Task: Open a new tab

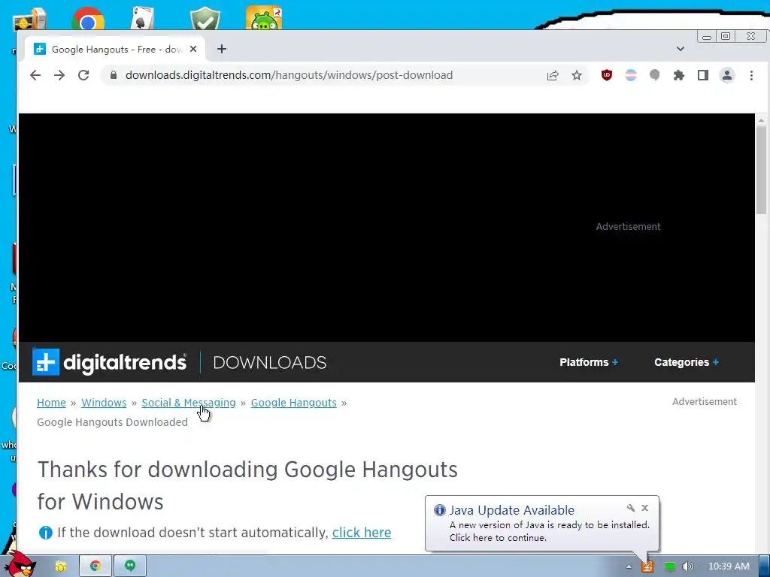Action: [x=222, y=49]
